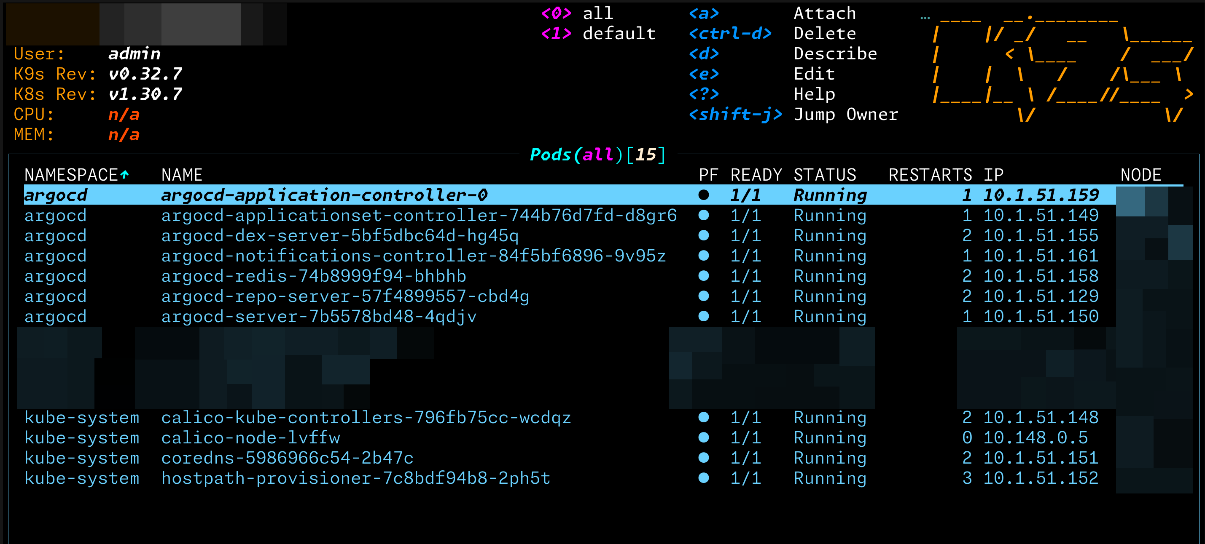This screenshot has height=544, width=1205.
Task: Click the Describe shortcut hint
Action: coord(835,54)
